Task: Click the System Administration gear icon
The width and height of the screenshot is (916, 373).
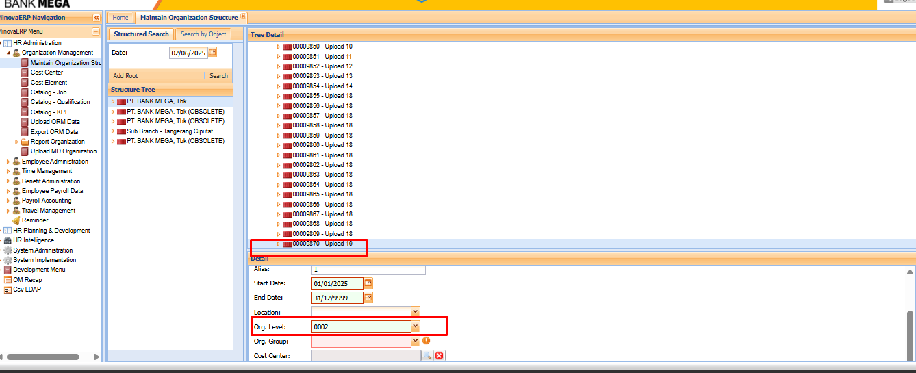Action: pos(8,250)
